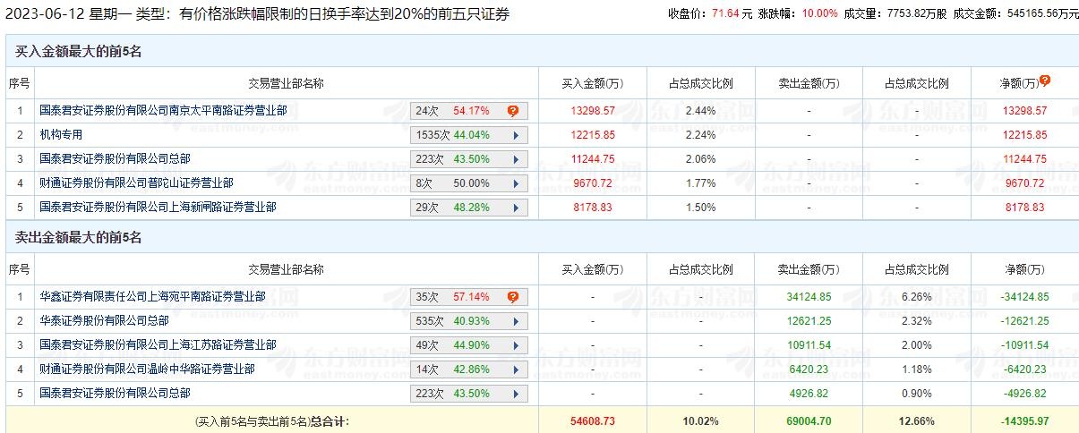This screenshot has height=433, width=1079.
Task: Open 财通证券 普陀山证券营业部 link
Action: pyautogui.click(x=136, y=183)
